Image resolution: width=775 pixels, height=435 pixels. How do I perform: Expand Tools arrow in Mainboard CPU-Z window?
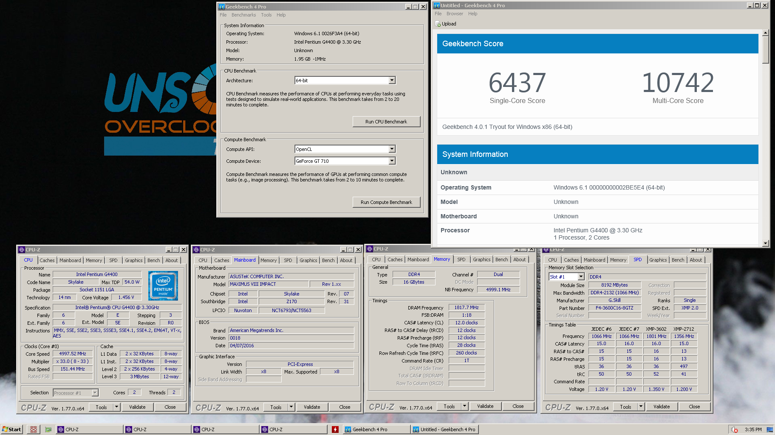pos(291,407)
